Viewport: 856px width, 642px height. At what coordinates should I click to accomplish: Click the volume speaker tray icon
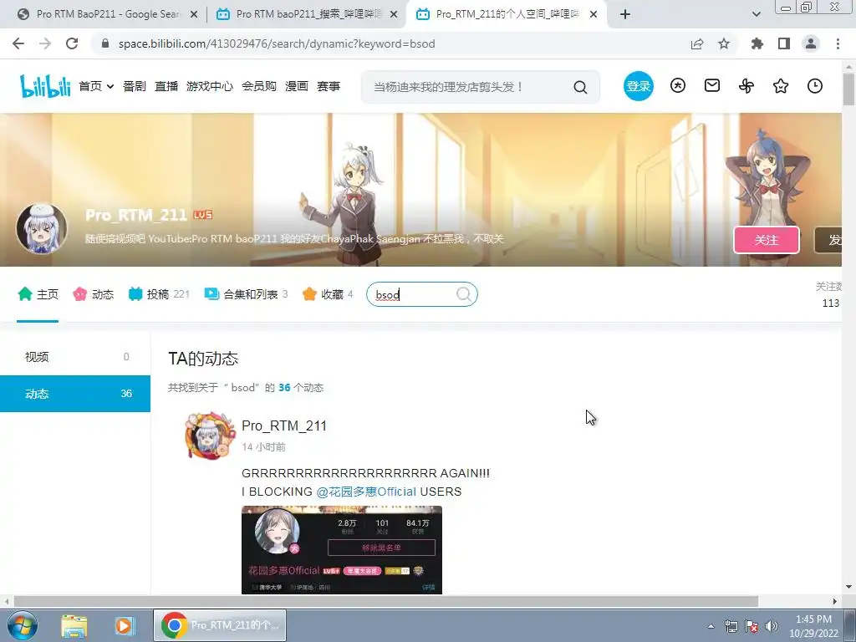pos(772,626)
